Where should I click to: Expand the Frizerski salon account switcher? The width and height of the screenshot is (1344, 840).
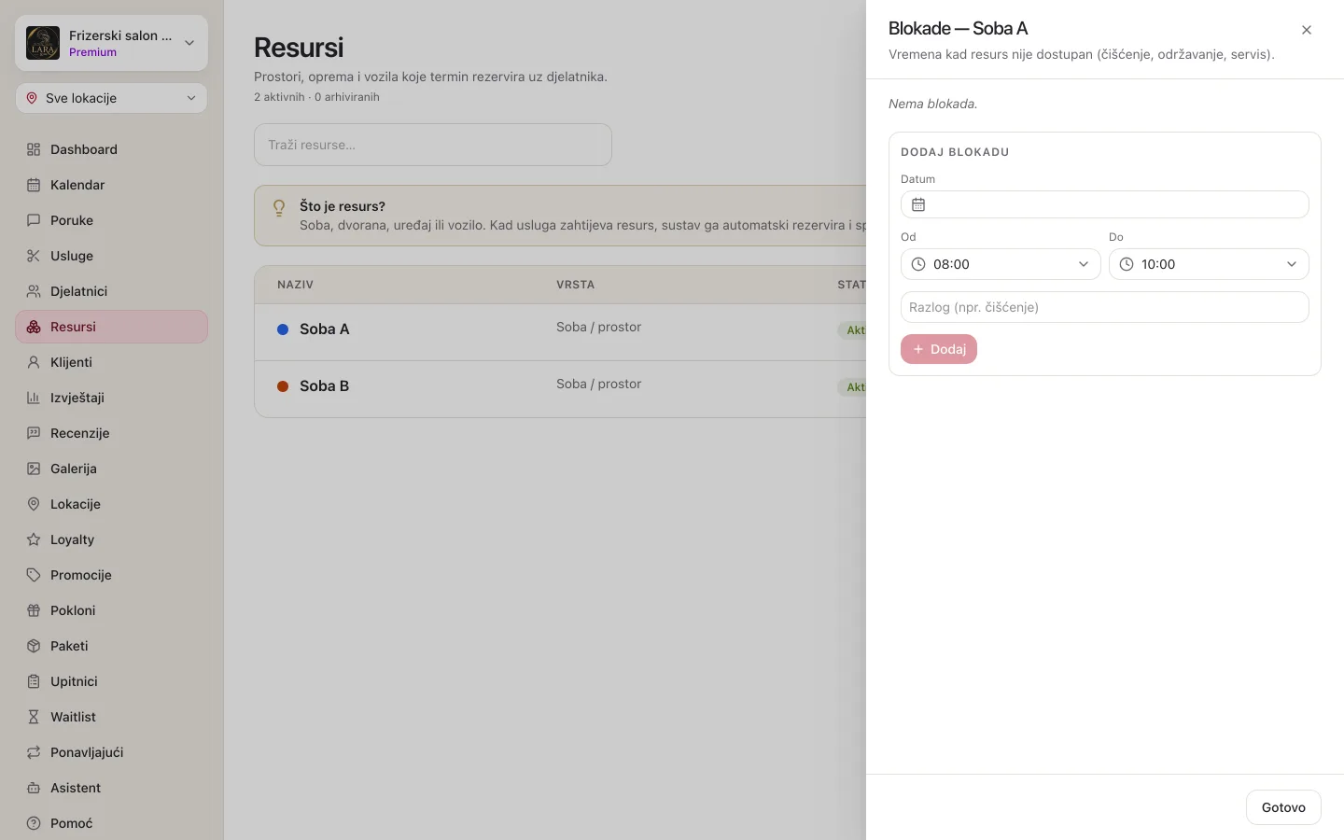[111, 43]
